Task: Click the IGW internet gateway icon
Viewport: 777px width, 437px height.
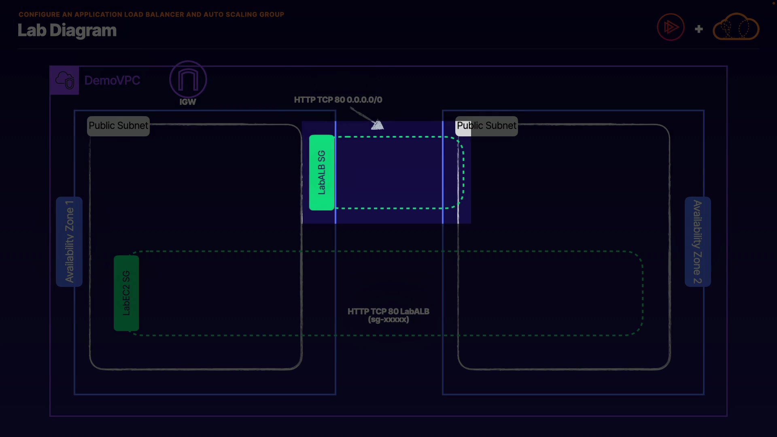Action: tap(188, 79)
